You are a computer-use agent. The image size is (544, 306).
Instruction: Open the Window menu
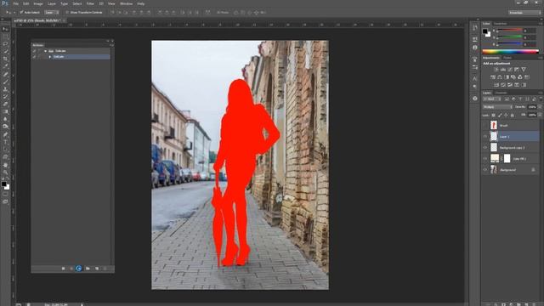127,3
